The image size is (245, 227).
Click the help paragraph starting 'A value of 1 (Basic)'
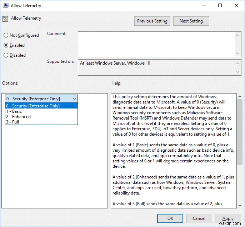point(173,156)
